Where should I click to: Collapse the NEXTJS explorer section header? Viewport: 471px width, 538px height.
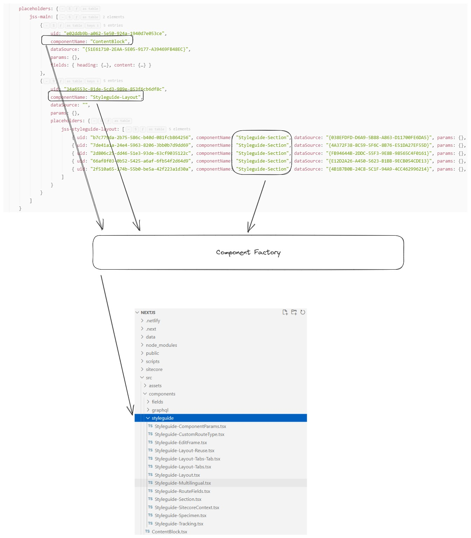[137, 312]
